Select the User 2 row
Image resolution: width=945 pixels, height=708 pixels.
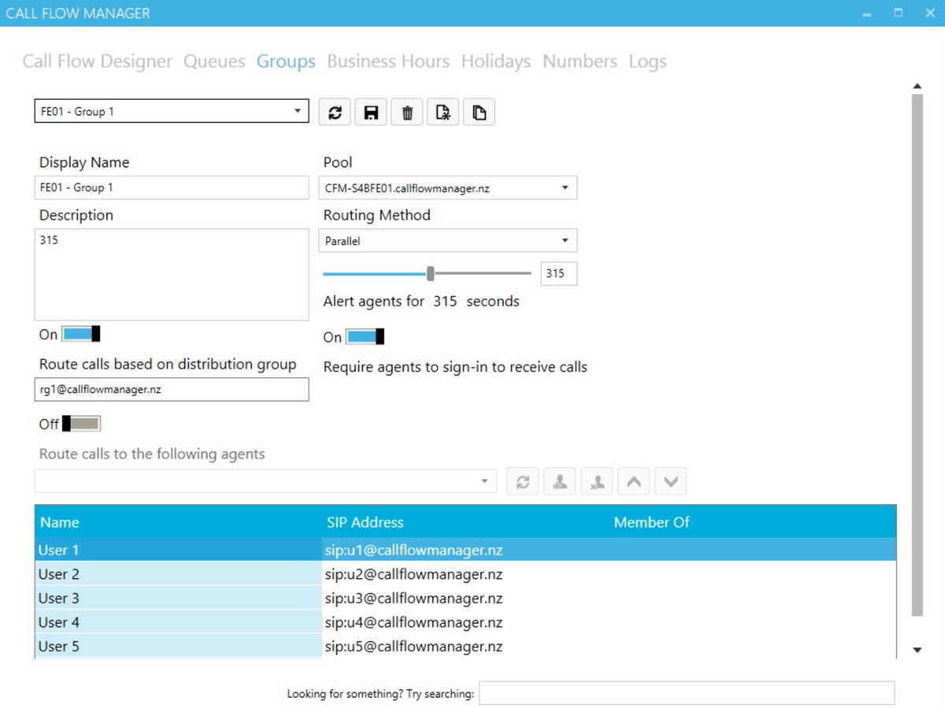click(x=465, y=574)
